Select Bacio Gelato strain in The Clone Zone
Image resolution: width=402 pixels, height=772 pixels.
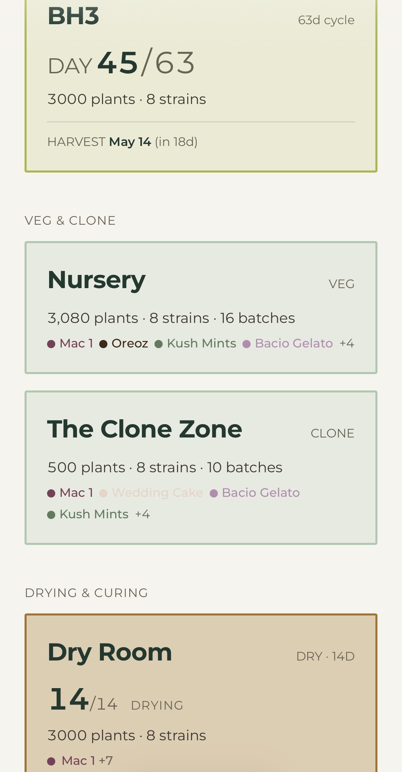pos(214,493)
